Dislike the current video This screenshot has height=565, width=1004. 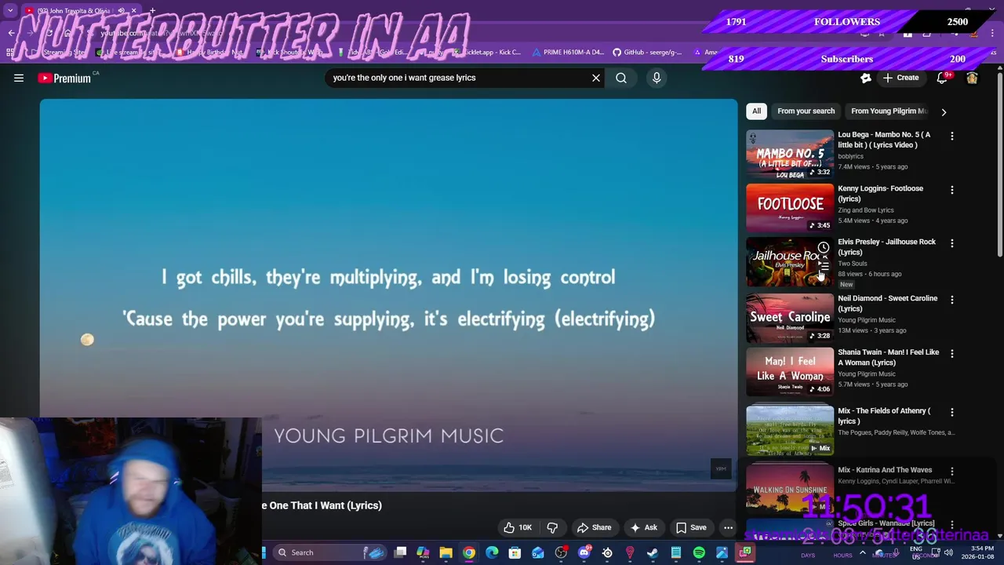[x=552, y=527]
